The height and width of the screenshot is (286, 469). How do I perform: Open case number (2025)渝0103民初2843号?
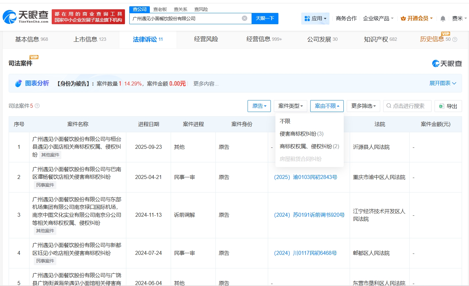click(x=306, y=177)
